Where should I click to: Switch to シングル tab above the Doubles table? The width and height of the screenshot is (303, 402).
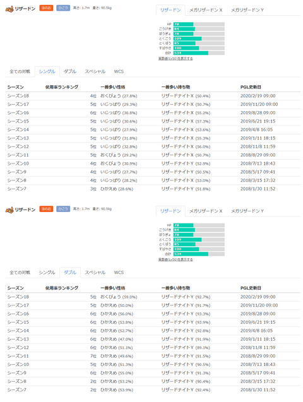pyautogui.click(x=47, y=273)
